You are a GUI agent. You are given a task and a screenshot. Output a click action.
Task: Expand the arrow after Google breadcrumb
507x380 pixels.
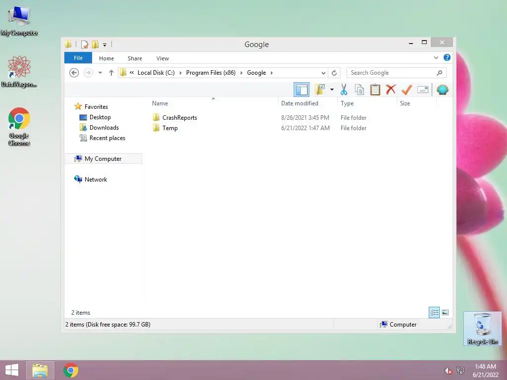pos(272,73)
